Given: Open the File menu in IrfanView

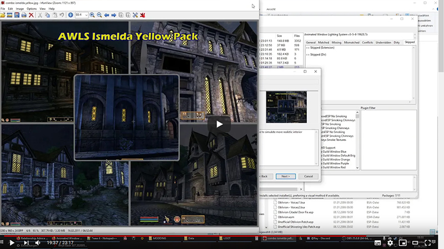Looking at the screenshot, I should click(x=3, y=9).
